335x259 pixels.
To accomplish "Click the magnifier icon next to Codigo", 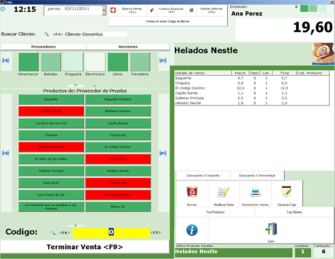I will tap(53, 233).
